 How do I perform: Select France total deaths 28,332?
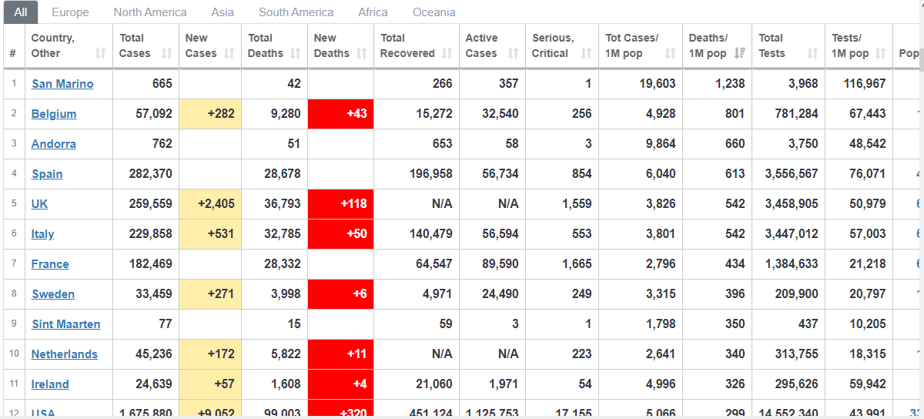[x=283, y=264]
